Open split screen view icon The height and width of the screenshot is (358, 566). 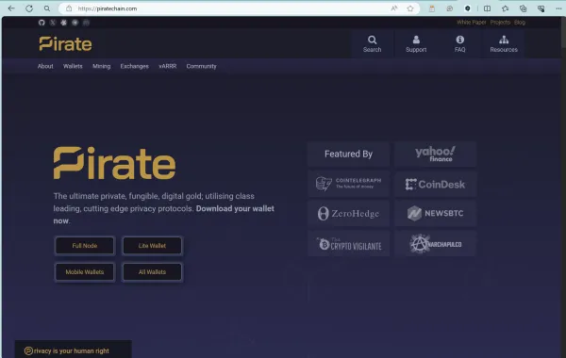(487, 8)
